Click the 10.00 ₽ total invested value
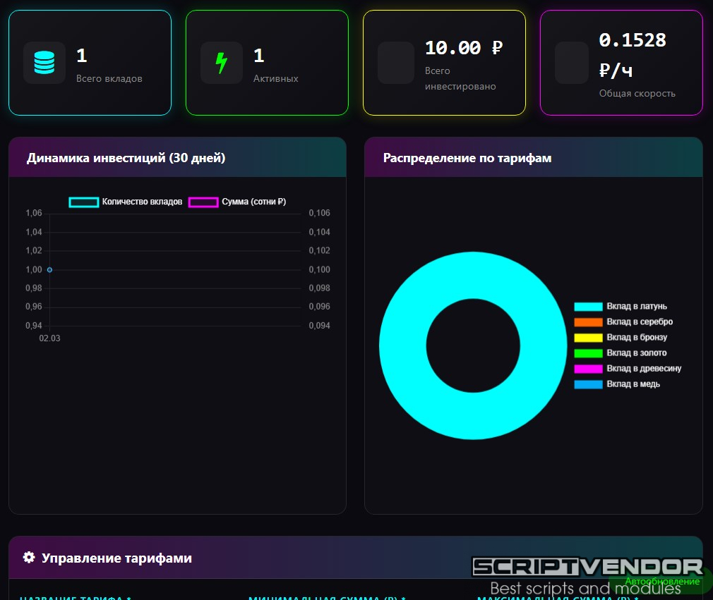Image resolution: width=713 pixels, height=600 pixels. tap(464, 48)
